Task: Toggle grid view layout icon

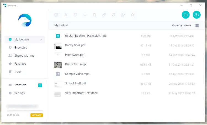Action: (x=197, y=25)
